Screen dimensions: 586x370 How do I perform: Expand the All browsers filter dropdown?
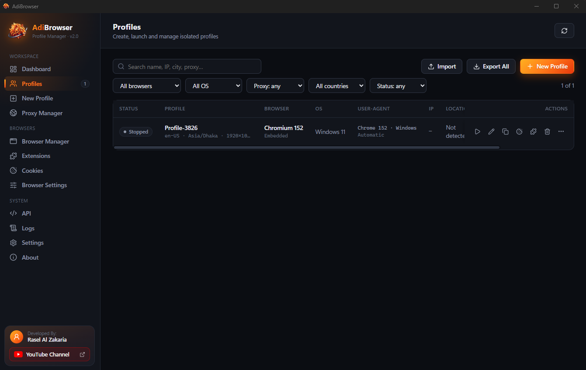tap(147, 86)
